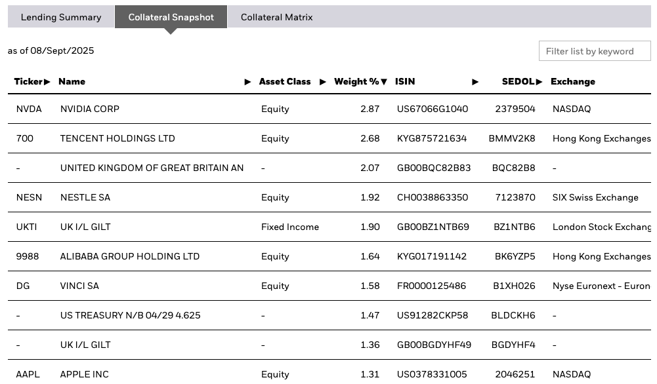
Task: Click the as of 08/Sept/2025 date text
Action: (51, 50)
